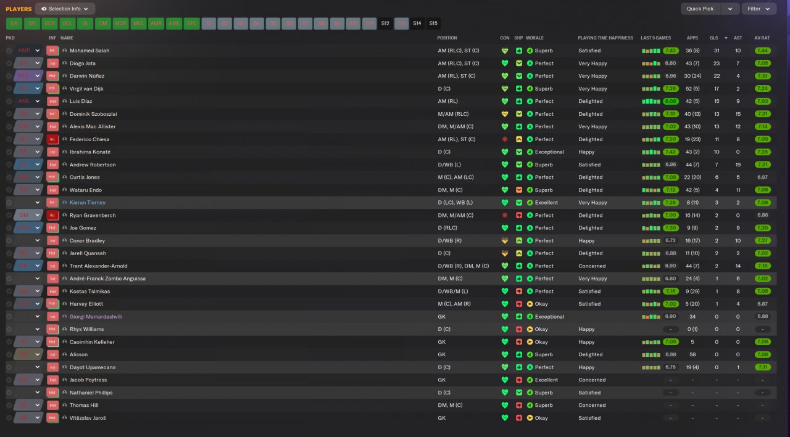
Task: Click Dominik Szoboszlai's yellow condition heart
Action: [x=504, y=114]
